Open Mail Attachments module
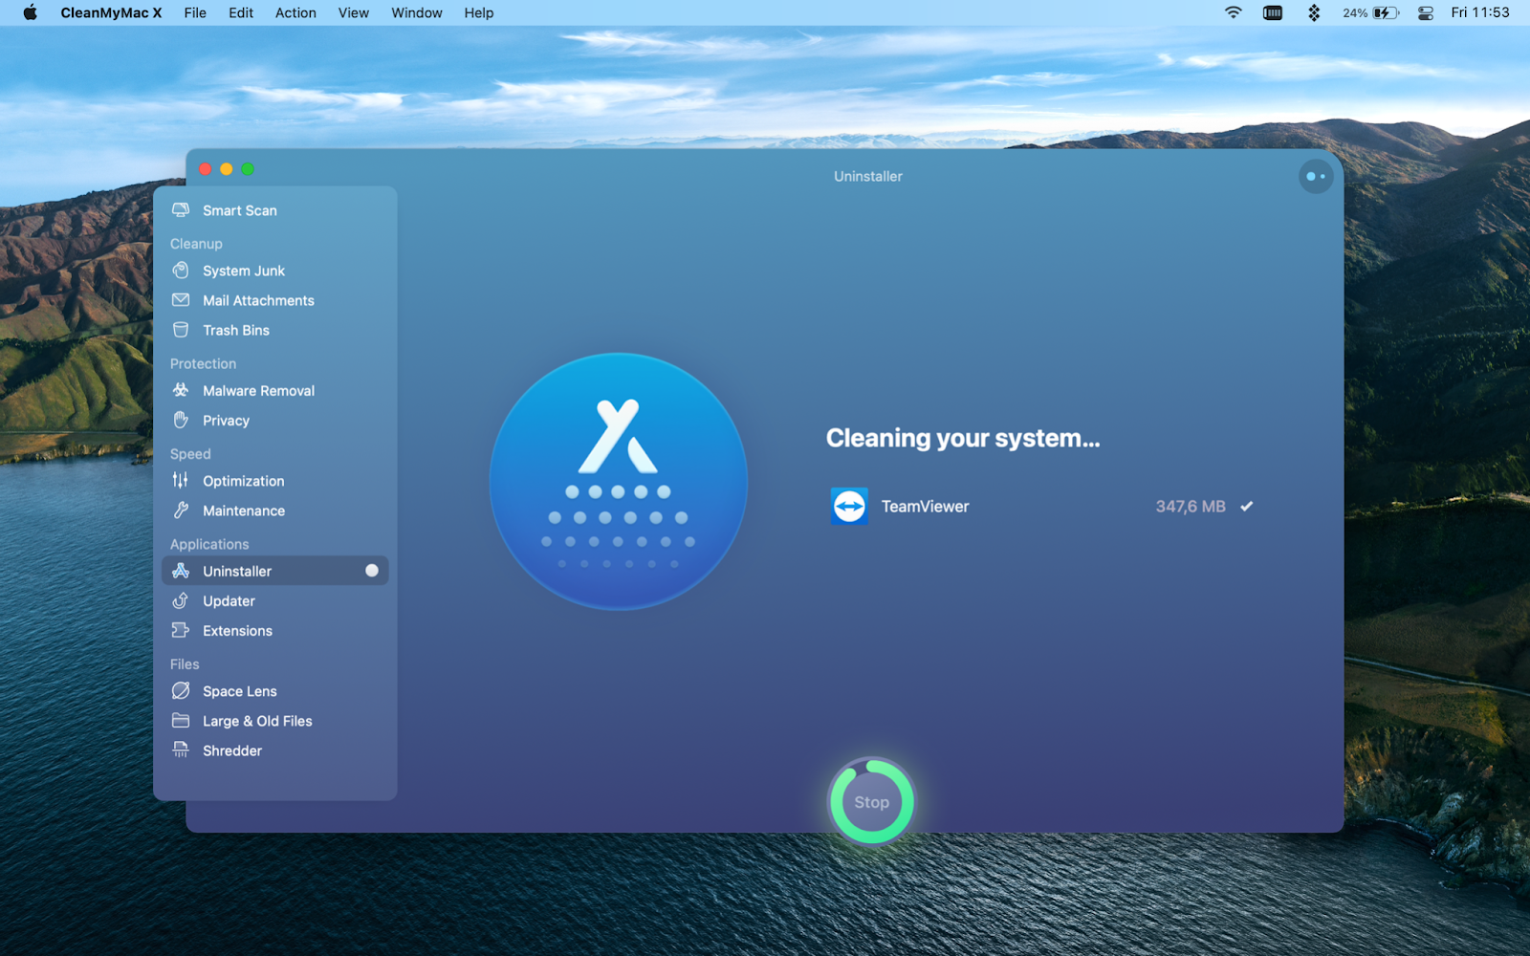Screen dimensions: 1530x956 [x=275, y=300]
